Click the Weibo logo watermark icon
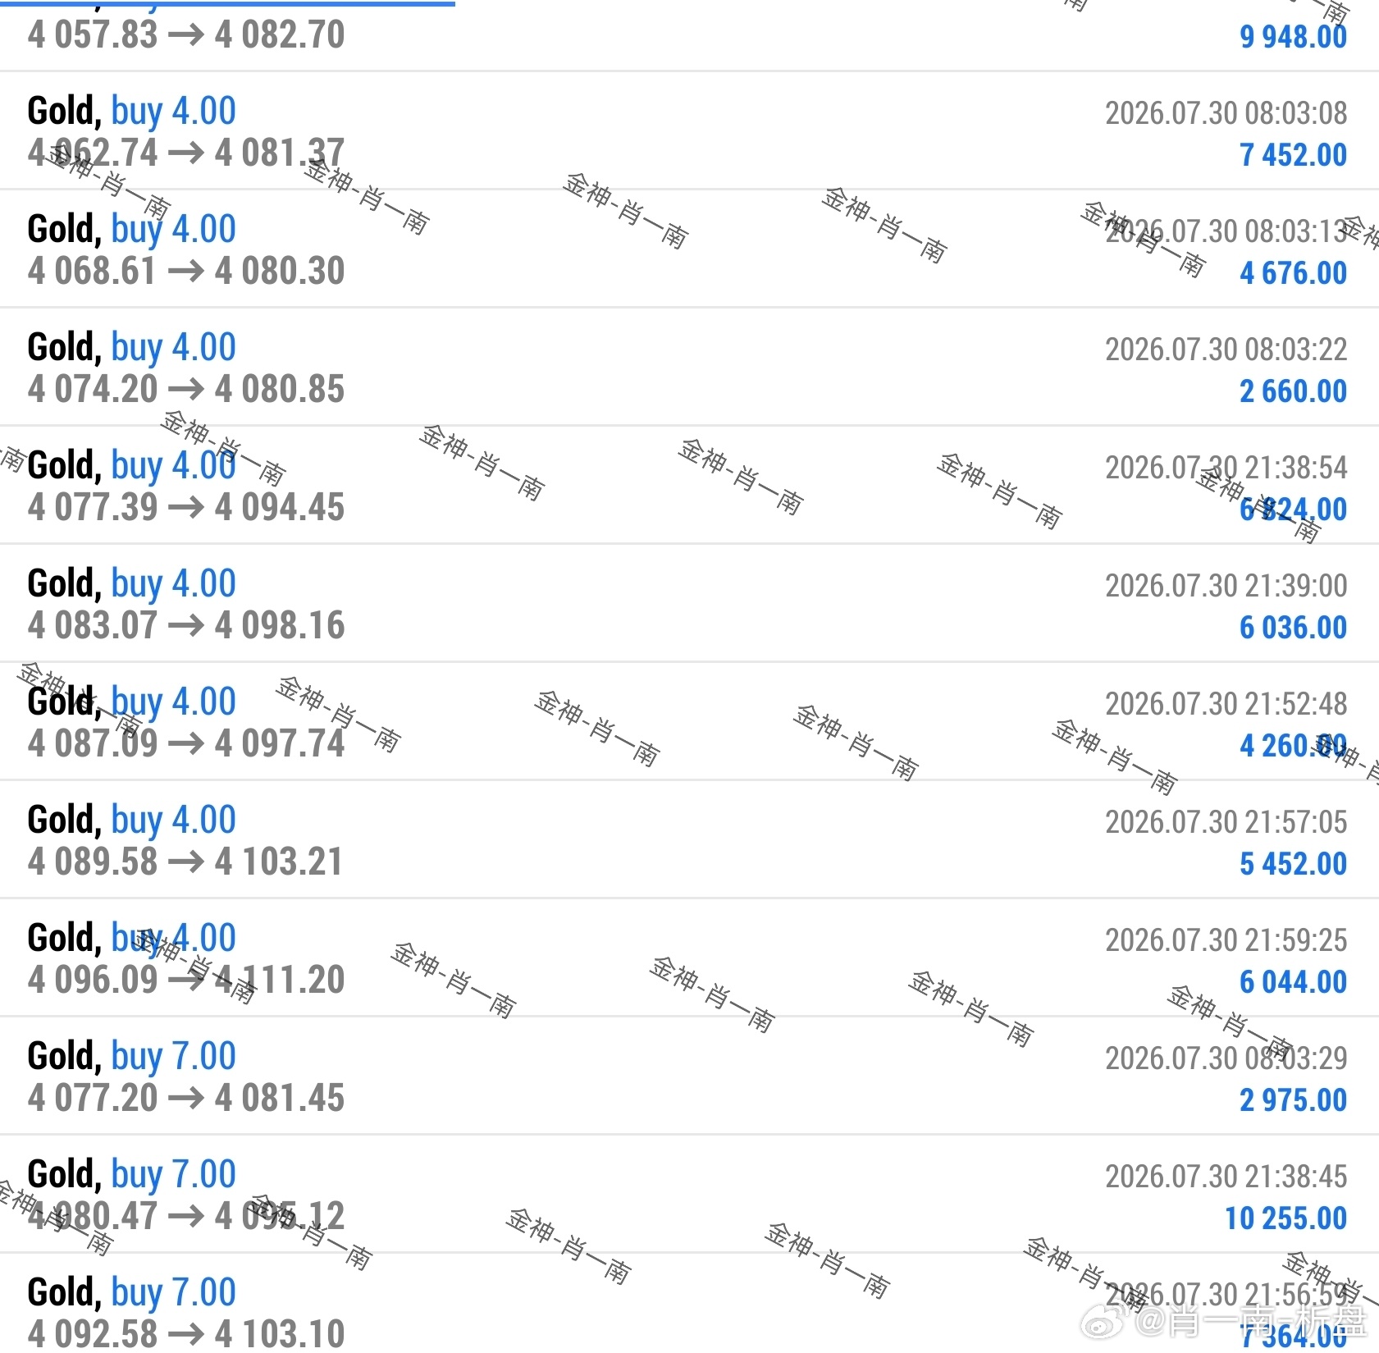This screenshot has width=1379, height=1353. tap(1105, 1322)
